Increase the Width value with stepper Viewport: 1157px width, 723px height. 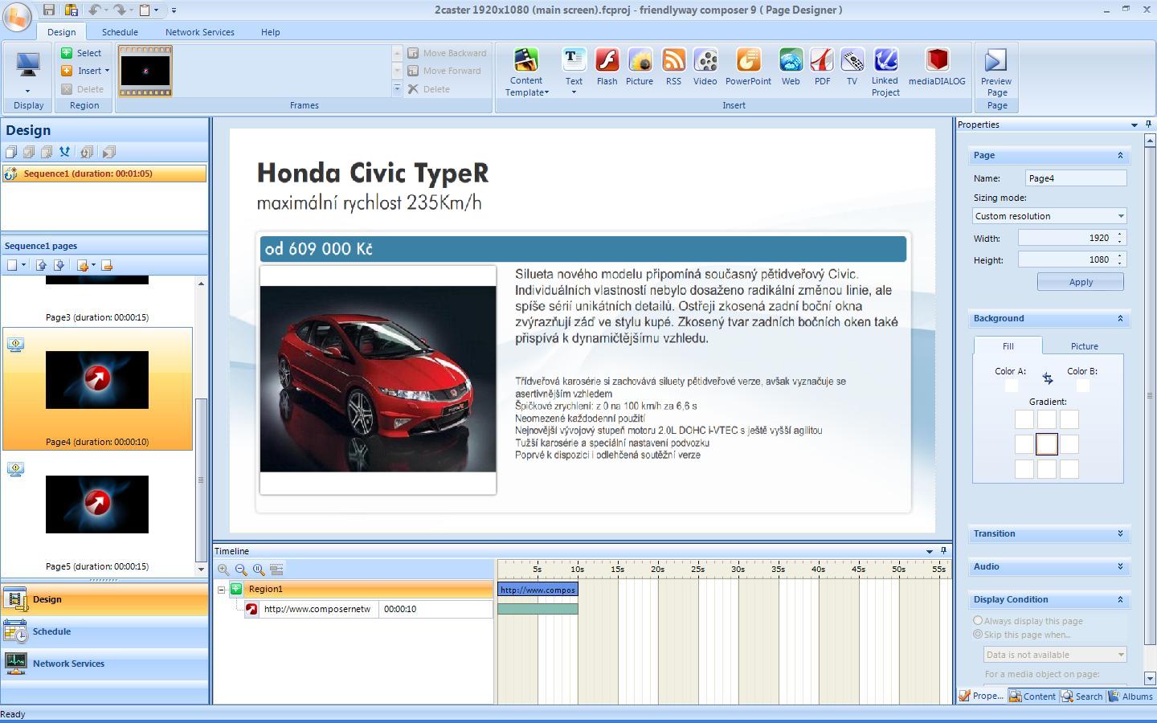point(1120,234)
